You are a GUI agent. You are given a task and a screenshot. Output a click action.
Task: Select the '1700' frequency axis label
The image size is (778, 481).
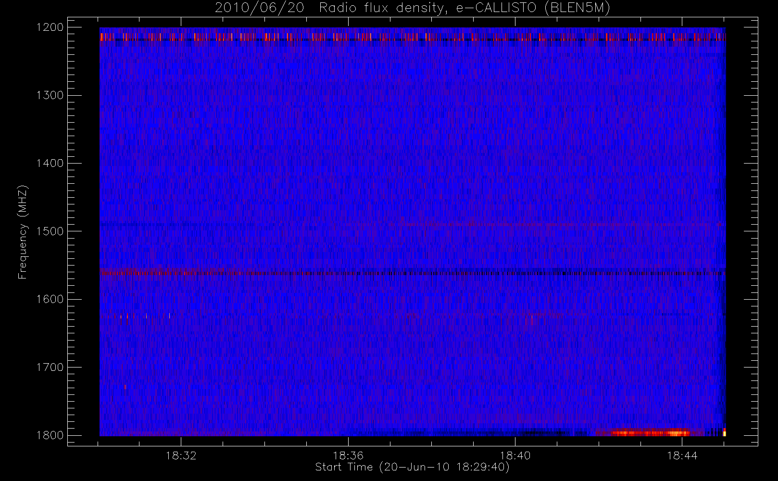(50, 367)
